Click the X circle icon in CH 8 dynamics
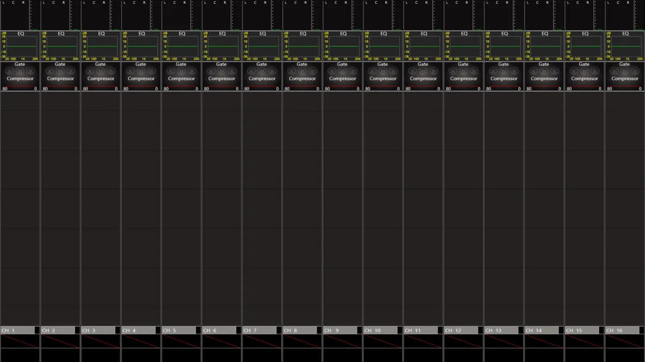This screenshot has height=362, width=645. click(x=292, y=71)
